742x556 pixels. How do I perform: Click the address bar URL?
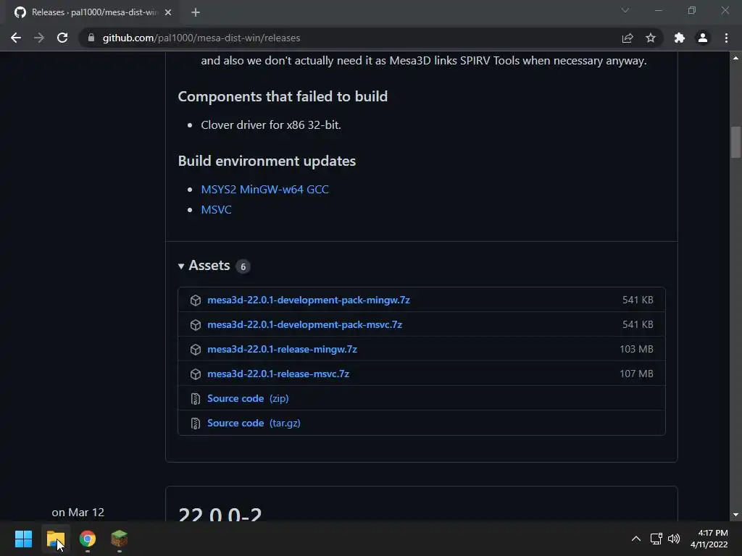201,38
